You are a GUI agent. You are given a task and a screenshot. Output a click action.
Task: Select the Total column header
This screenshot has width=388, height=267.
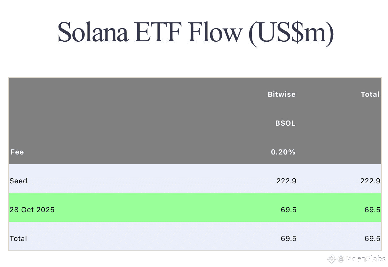[370, 94]
